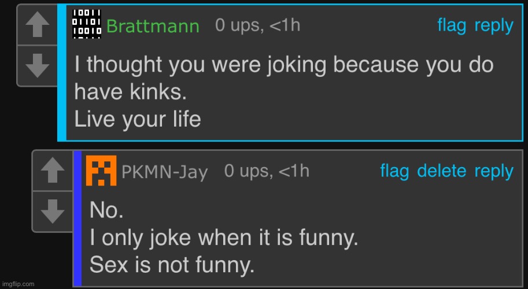The height and width of the screenshot is (289, 528).
Task: Click "0 ups, <1h" on PKMN-Jay's comment
Action: [267, 171]
